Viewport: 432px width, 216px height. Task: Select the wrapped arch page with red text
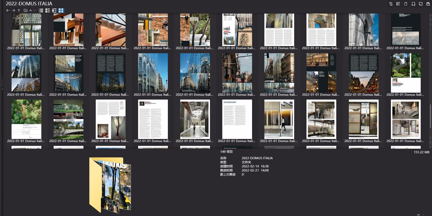point(237,30)
